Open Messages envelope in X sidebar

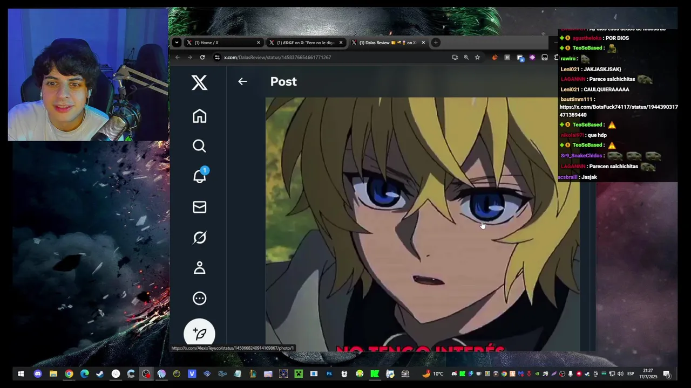(199, 207)
